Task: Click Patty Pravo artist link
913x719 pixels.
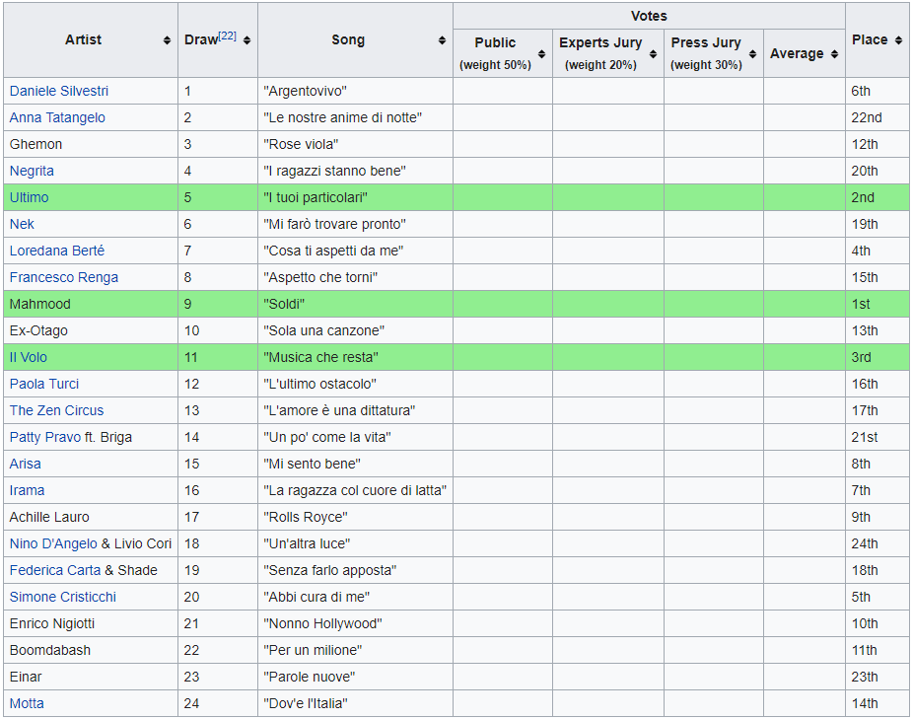Action: pos(44,437)
